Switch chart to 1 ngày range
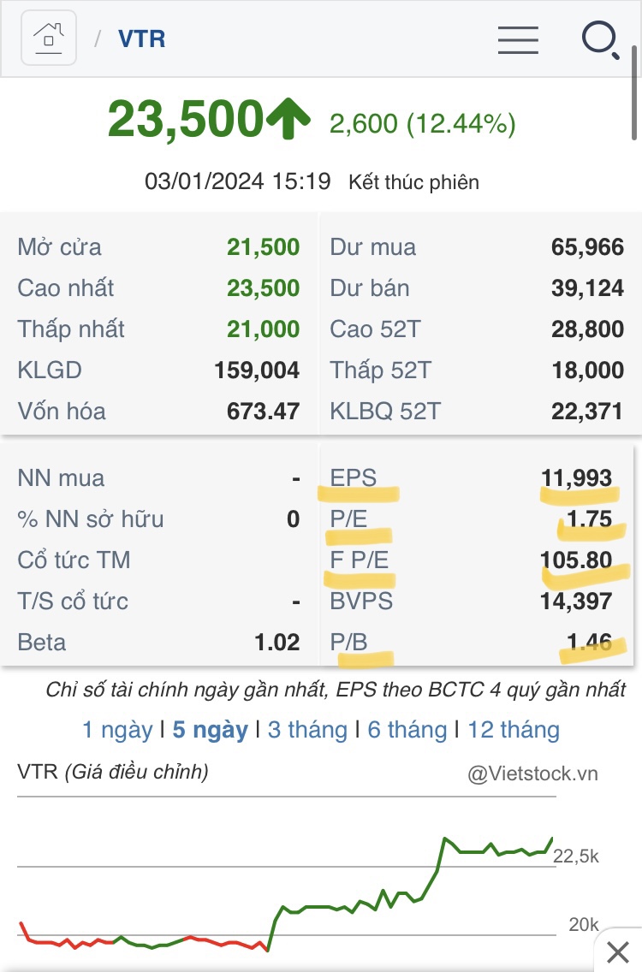Viewport: 642px width, 972px height. (x=117, y=730)
